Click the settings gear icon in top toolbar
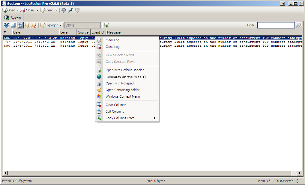The image size is (305, 185). pyautogui.click(x=64, y=10)
